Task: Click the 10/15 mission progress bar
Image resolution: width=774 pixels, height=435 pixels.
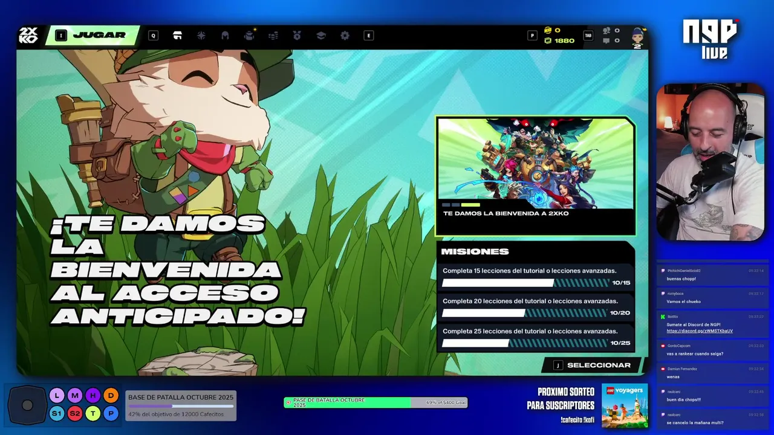Action: tap(525, 283)
